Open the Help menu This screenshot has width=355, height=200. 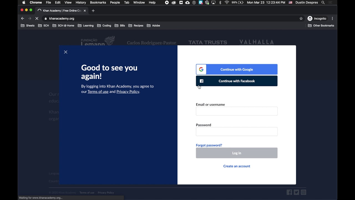tap(152, 2)
